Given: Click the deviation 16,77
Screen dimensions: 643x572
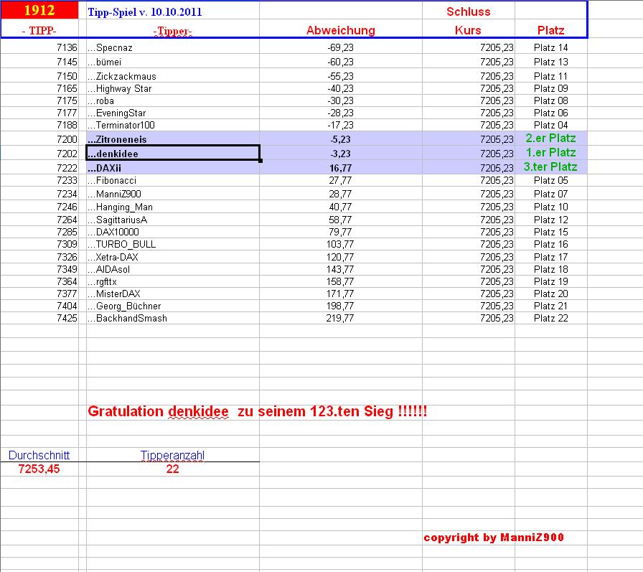Looking at the screenshot, I should [x=340, y=168].
